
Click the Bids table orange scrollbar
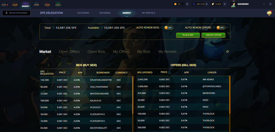pos(133,95)
